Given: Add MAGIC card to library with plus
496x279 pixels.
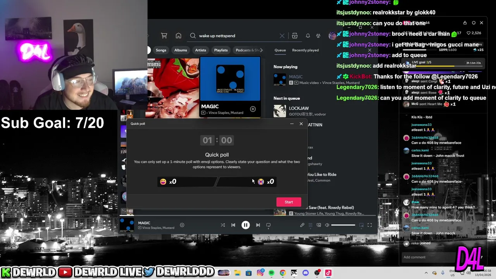Looking at the screenshot, I should coord(253,109).
